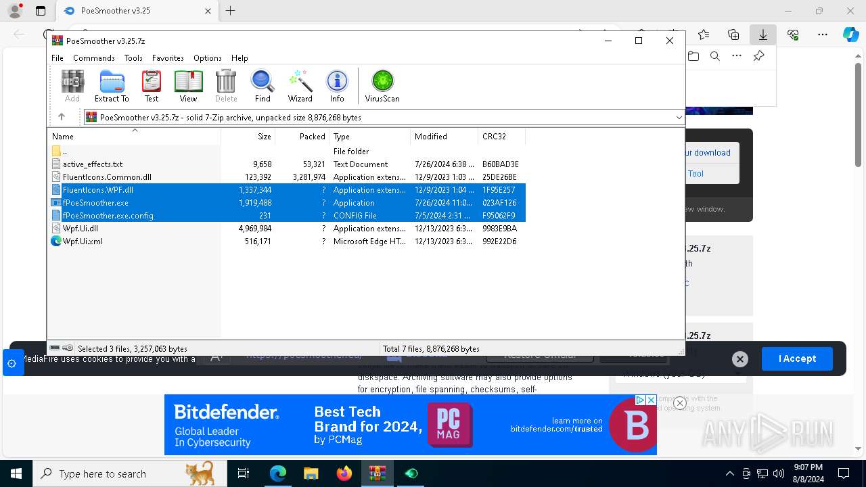Sort files by Name column
Image resolution: width=866 pixels, height=487 pixels.
coord(134,137)
